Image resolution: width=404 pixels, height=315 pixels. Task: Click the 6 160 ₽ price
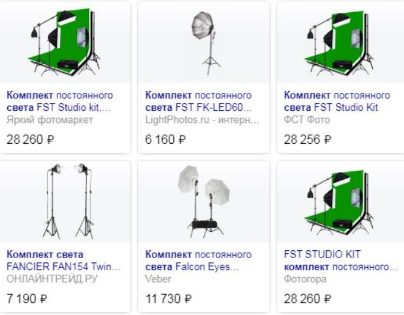165,139
